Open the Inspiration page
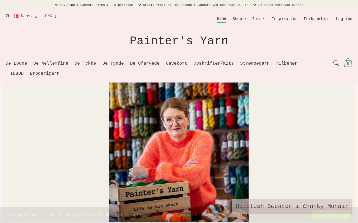 (x=284, y=19)
